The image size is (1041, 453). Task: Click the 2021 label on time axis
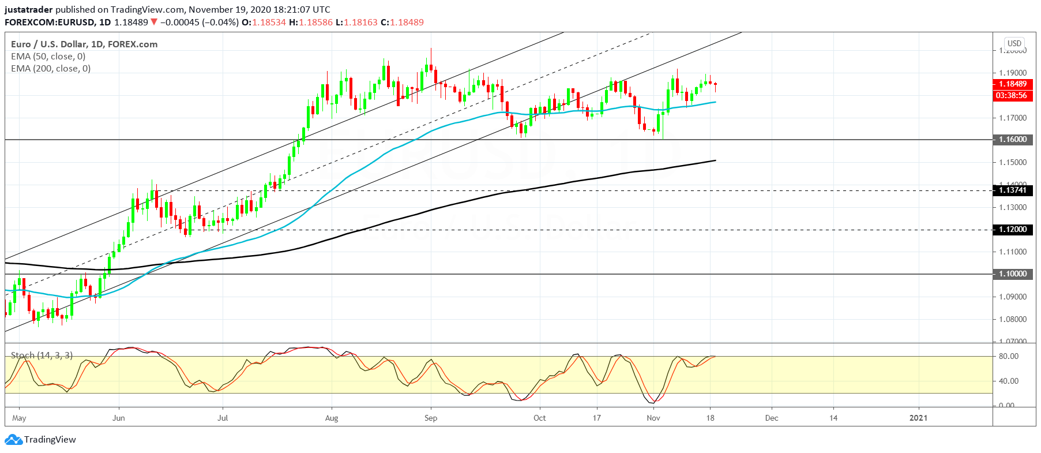coord(918,418)
